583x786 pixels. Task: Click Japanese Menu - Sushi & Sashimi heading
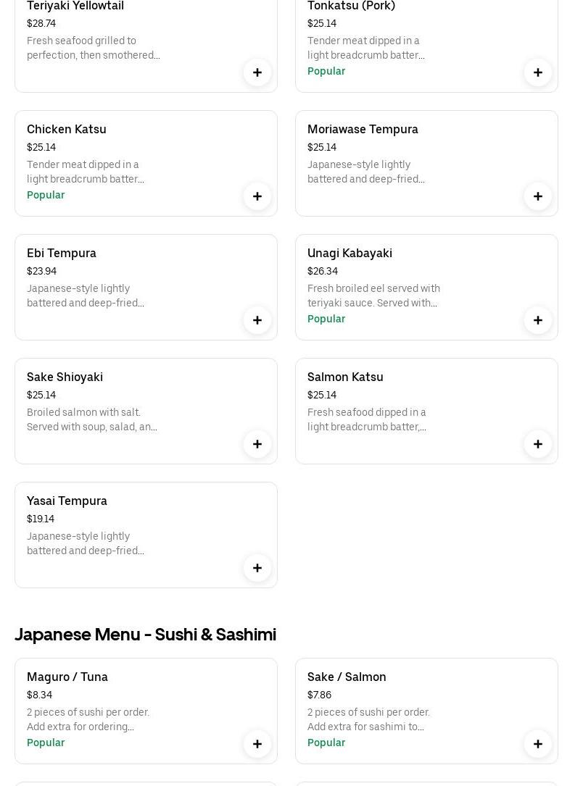coord(146,634)
